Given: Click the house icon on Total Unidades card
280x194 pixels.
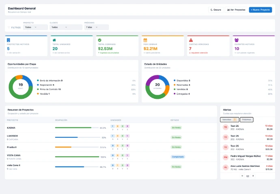Looking at the screenshot, I should (x=54, y=40).
